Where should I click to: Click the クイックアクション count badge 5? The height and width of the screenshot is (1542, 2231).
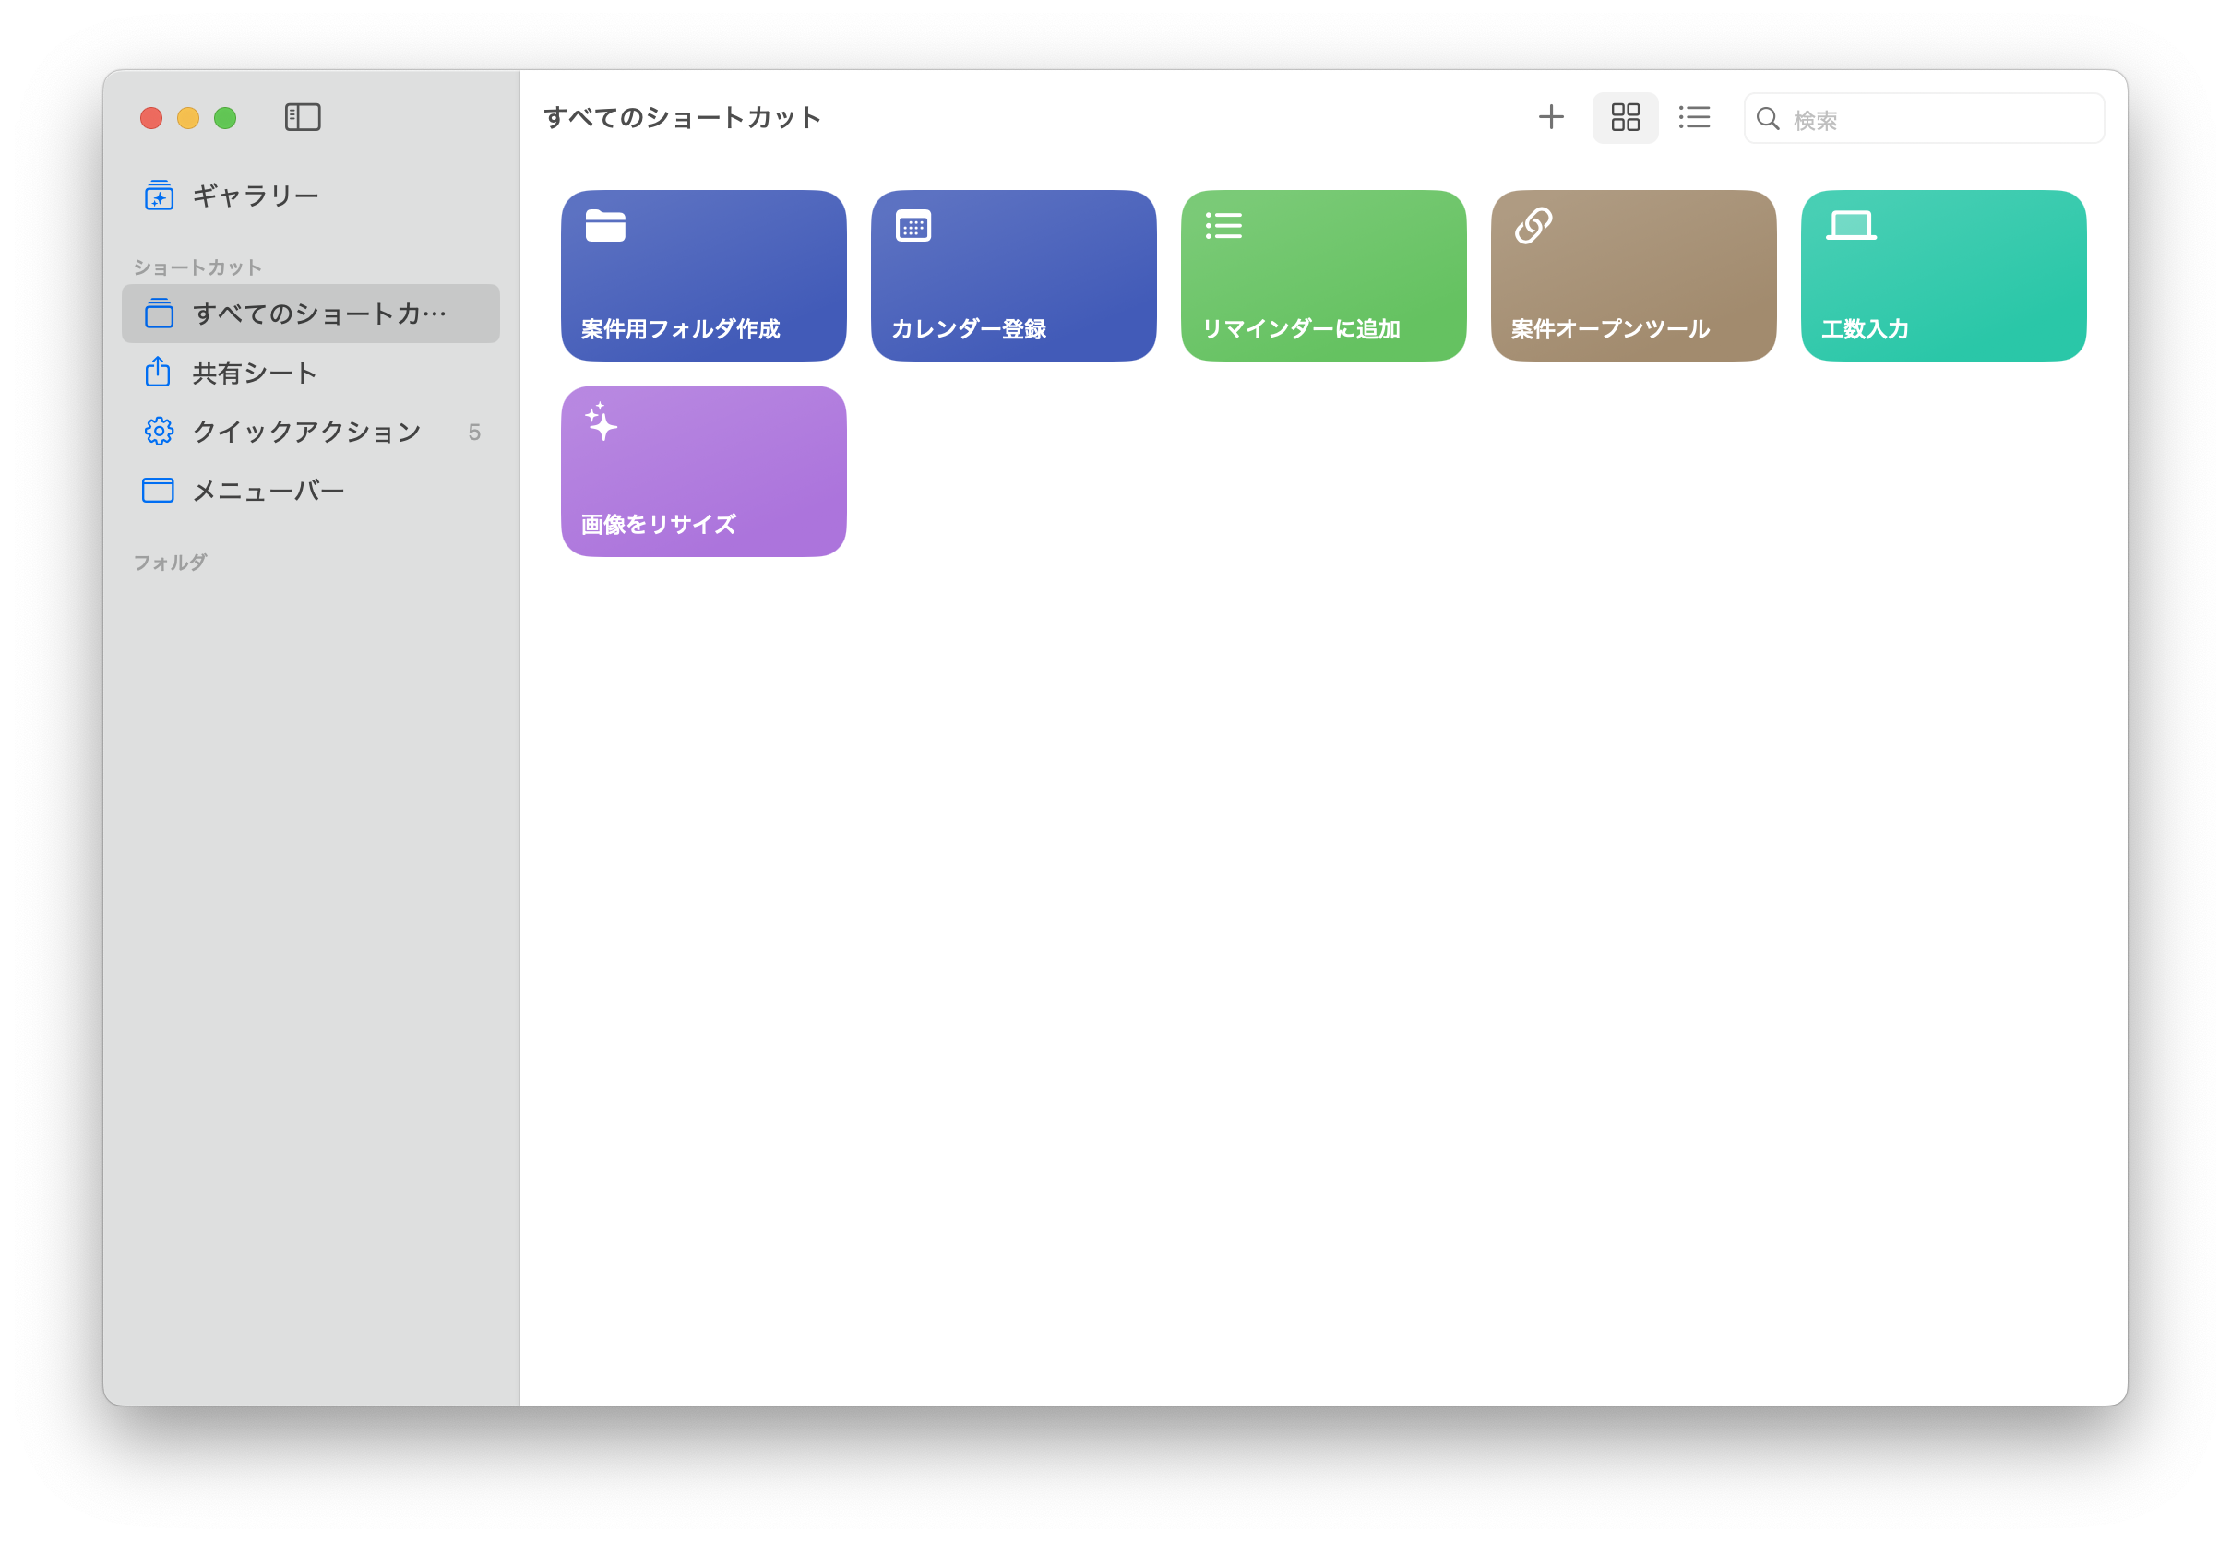473,432
